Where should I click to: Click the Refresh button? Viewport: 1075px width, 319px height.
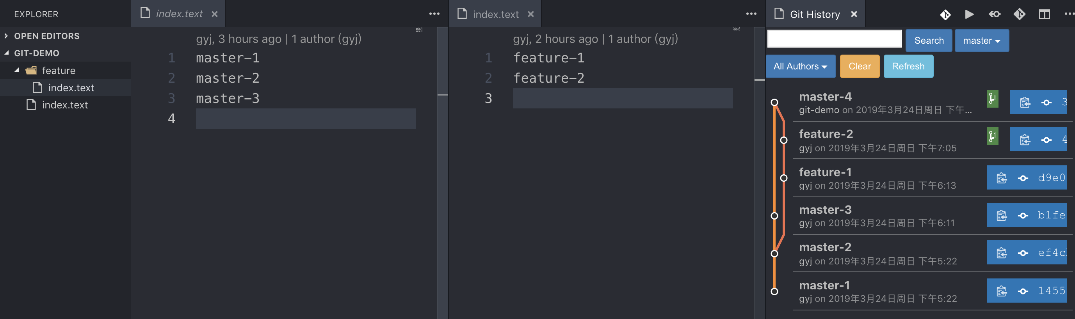(908, 66)
